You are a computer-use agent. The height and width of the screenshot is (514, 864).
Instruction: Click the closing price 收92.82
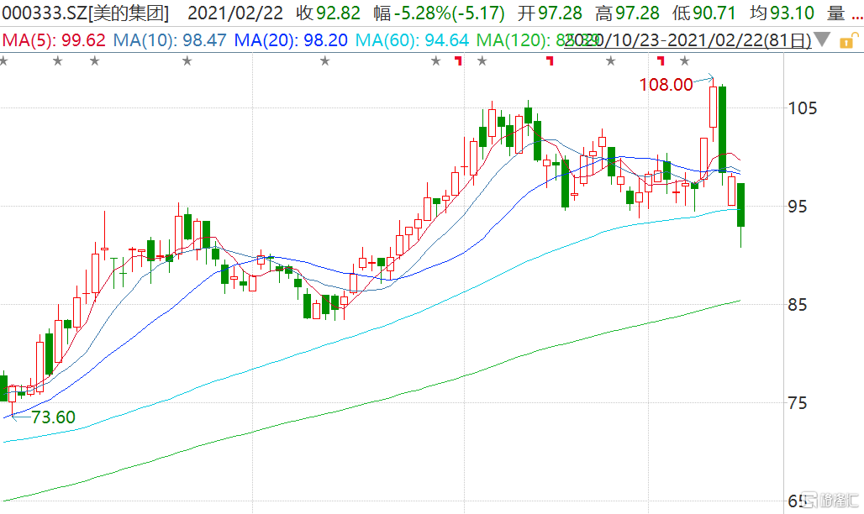[x=328, y=13]
